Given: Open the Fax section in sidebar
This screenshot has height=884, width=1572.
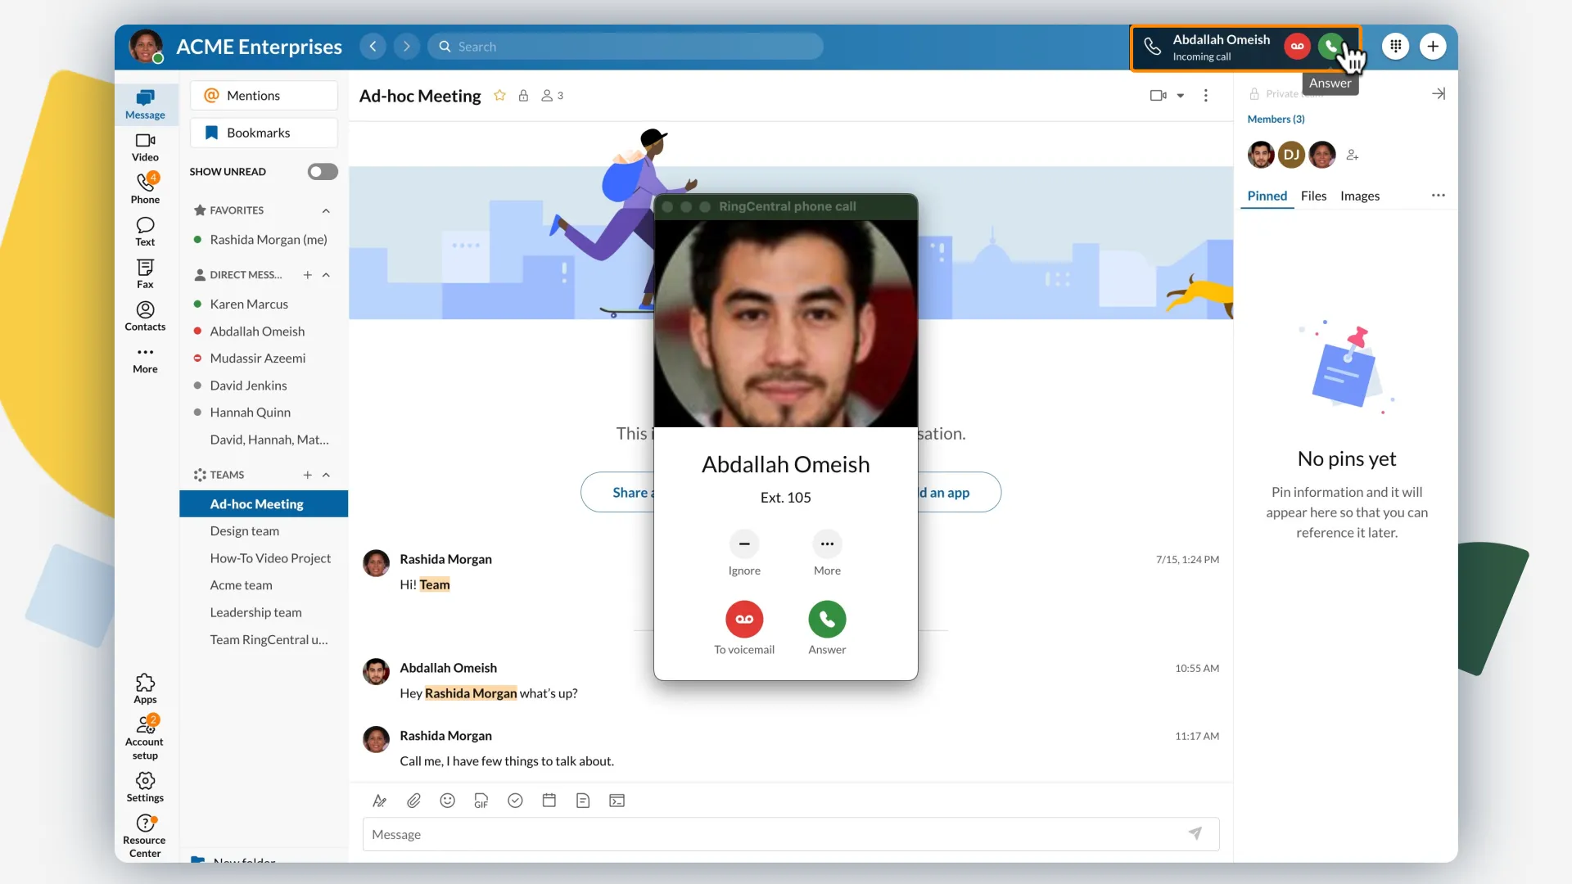Looking at the screenshot, I should click(x=145, y=273).
